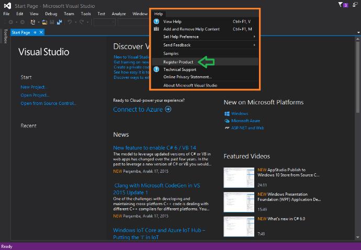Open the tab list dropdown arrow
The height and width of the screenshot is (250, 361).
(x=358, y=32)
